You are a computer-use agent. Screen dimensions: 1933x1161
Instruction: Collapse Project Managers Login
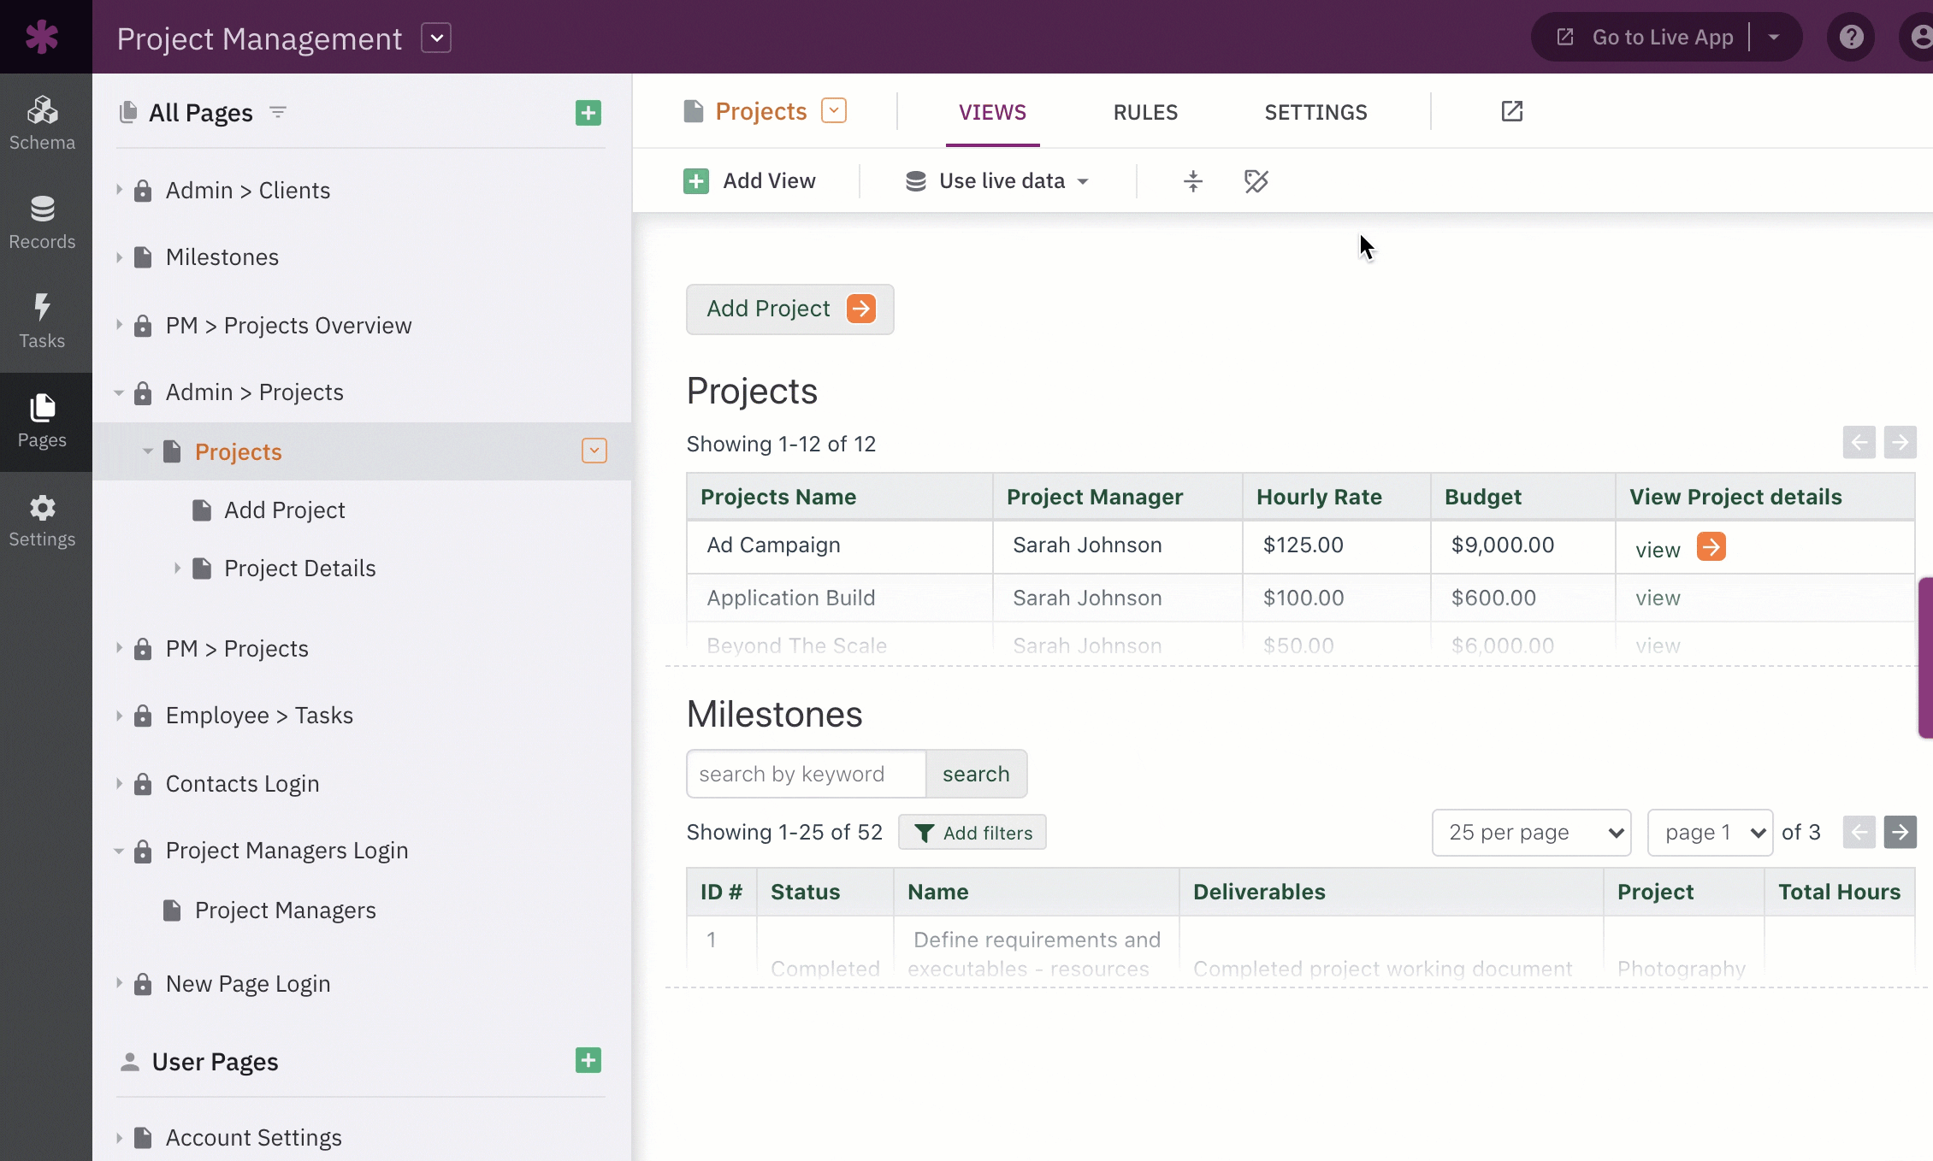[x=119, y=851]
